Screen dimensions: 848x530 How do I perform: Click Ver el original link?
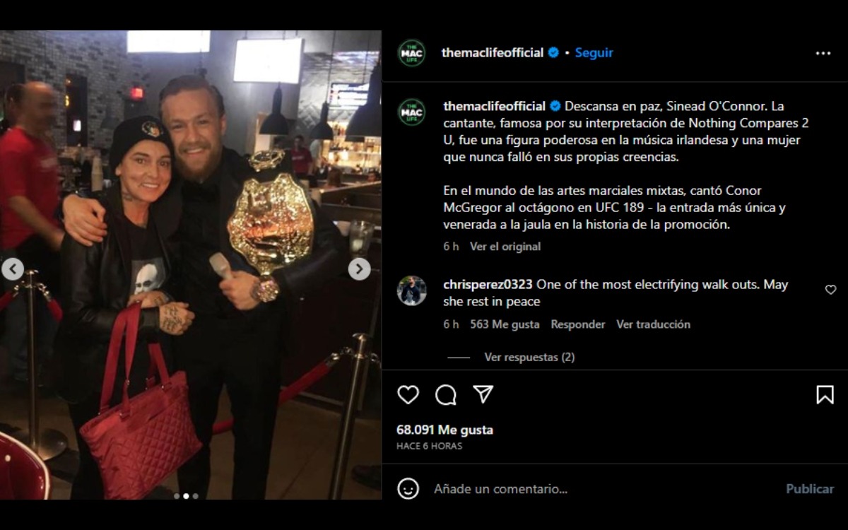point(505,247)
